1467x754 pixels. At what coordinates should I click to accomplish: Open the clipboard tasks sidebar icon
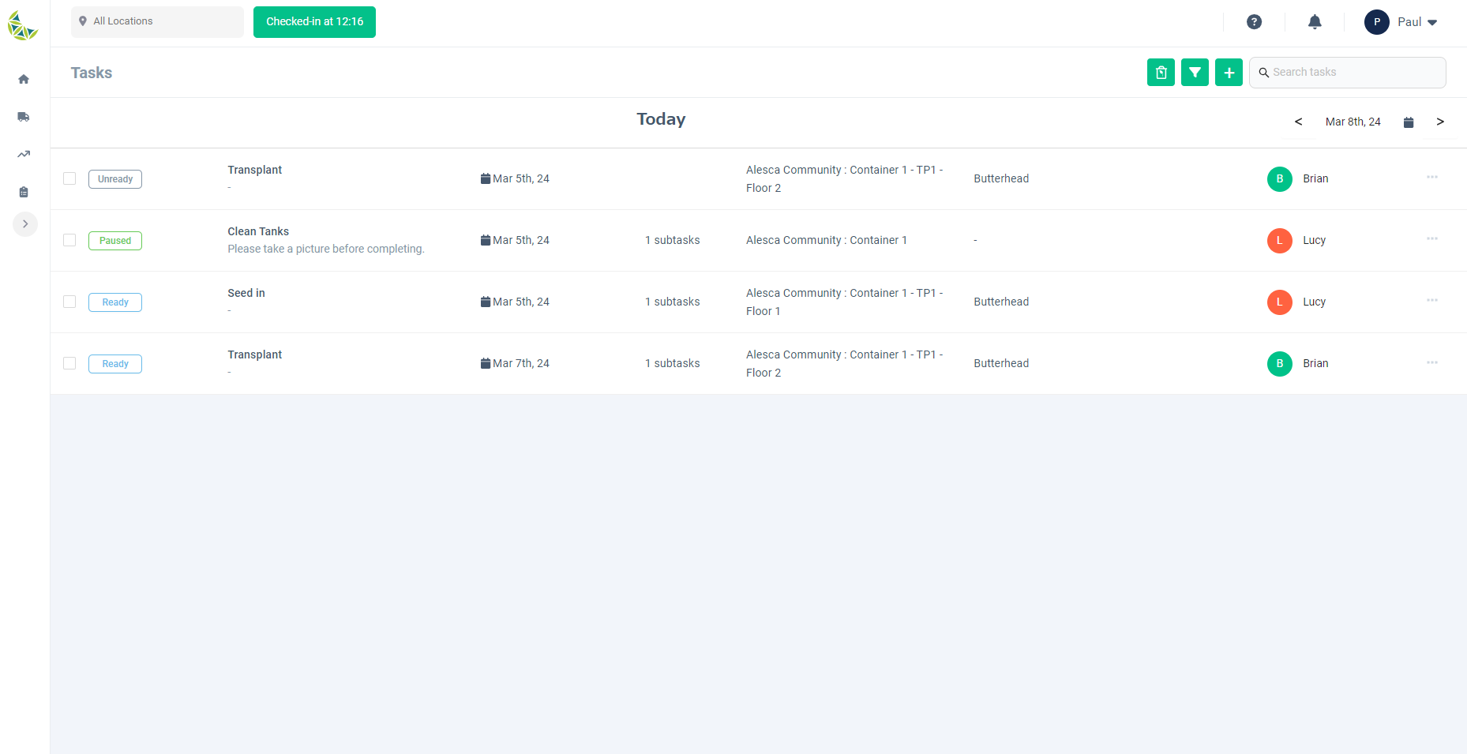24,192
